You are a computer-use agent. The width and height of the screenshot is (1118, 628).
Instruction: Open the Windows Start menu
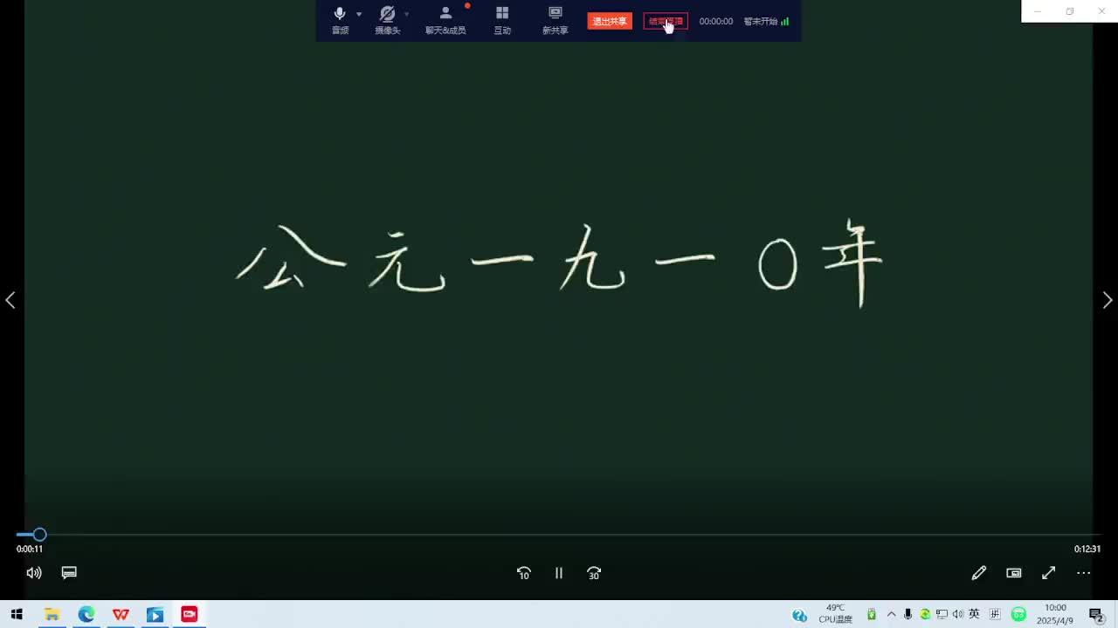[x=17, y=615]
